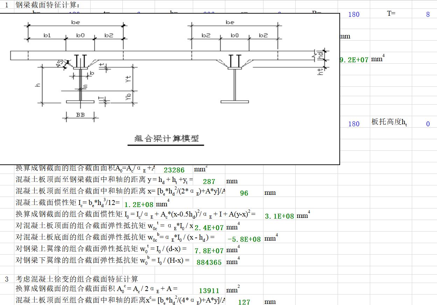437x305 pixels.
Task: Click the mm4 unit beside 3.1E+08
Action: pos(304,215)
